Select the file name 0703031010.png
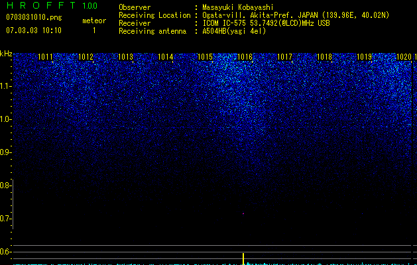This screenshot has height=265, width=417. pyautogui.click(x=34, y=17)
